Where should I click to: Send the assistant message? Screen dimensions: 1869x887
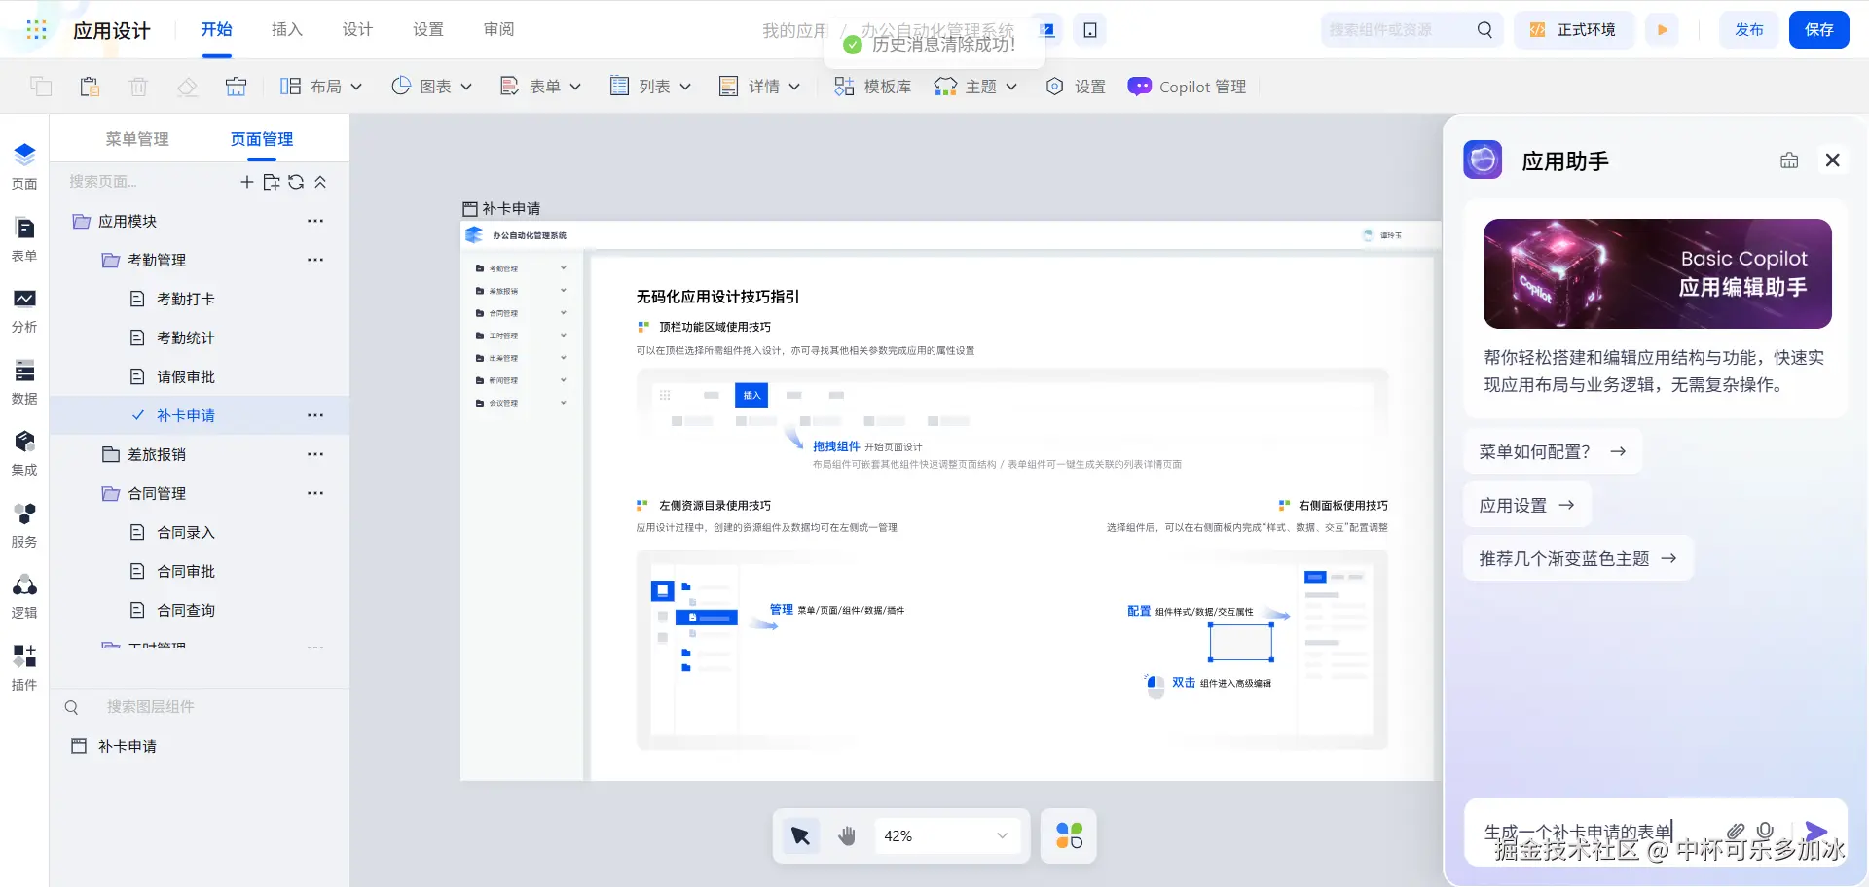pyautogui.click(x=1815, y=831)
